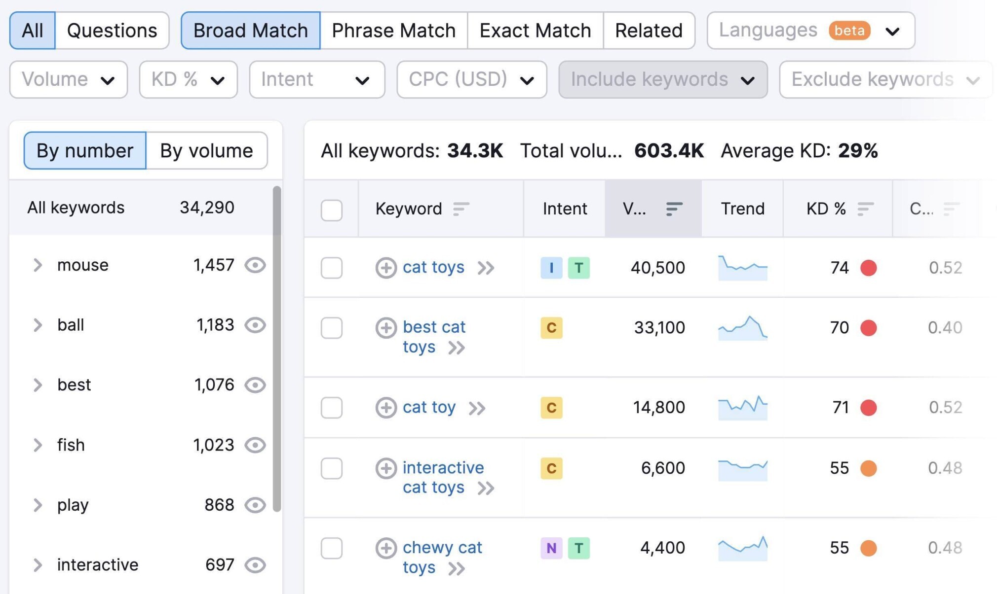This screenshot has height=594, width=997.
Task: Open the Volume filter dropdown
Action: coord(69,79)
